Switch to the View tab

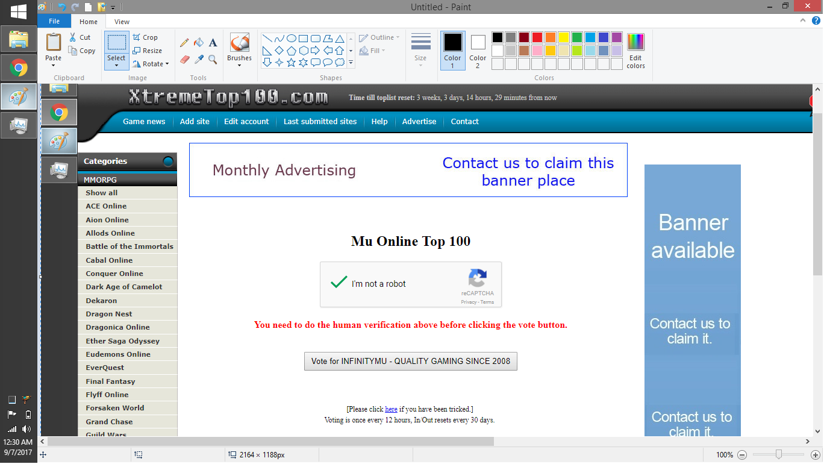(122, 22)
